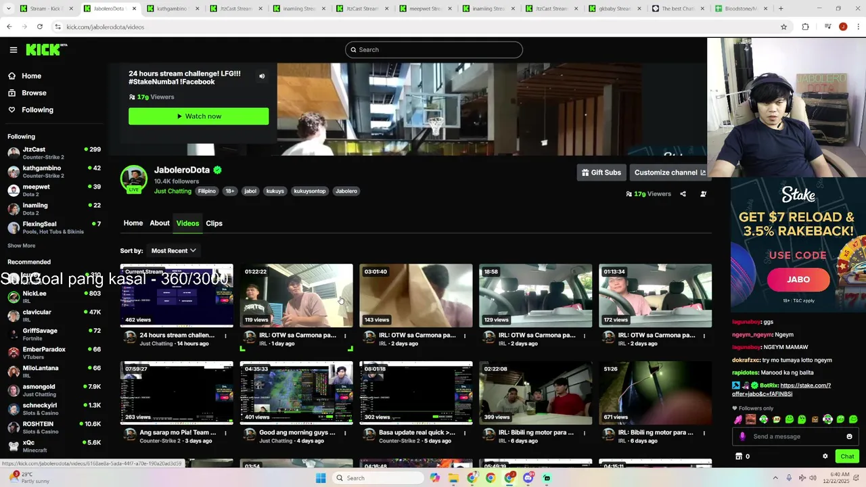The image size is (866, 487).
Task: Open browser extensions puzzle icon
Action: (x=805, y=27)
